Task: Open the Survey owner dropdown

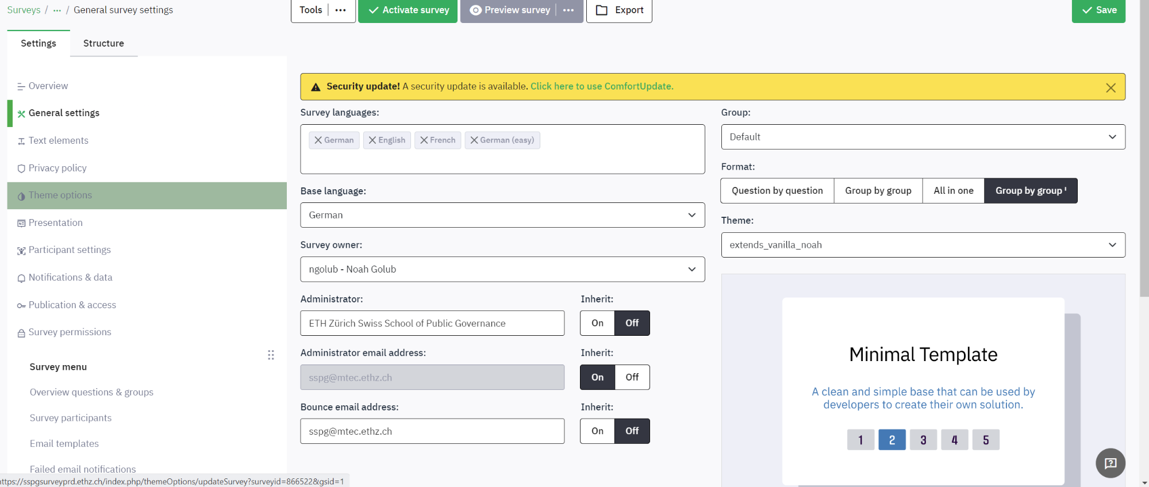Action: click(x=502, y=269)
